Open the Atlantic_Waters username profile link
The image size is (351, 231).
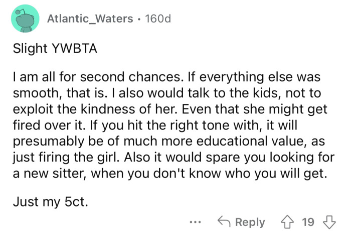pos(88,19)
